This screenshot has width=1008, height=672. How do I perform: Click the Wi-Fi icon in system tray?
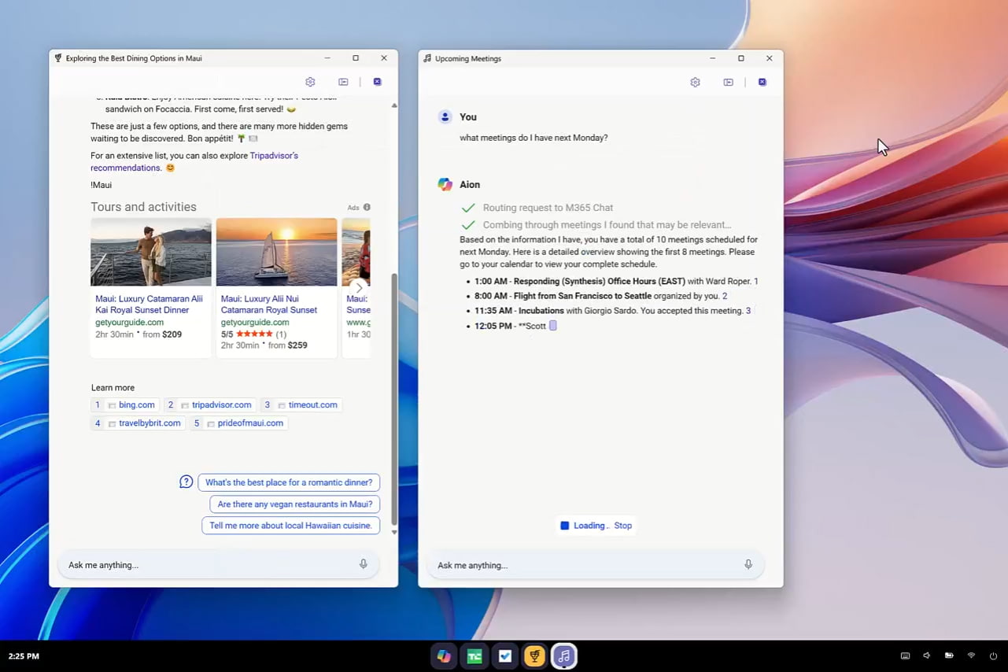click(971, 655)
